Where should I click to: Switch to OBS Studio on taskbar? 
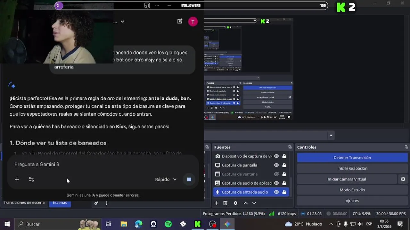pos(212,224)
